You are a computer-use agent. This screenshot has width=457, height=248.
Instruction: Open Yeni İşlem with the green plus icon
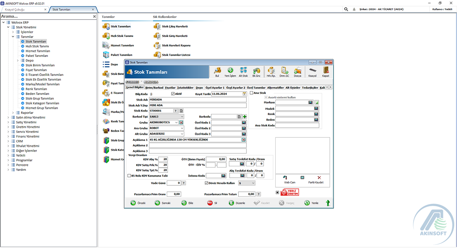click(x=230, y=71)
